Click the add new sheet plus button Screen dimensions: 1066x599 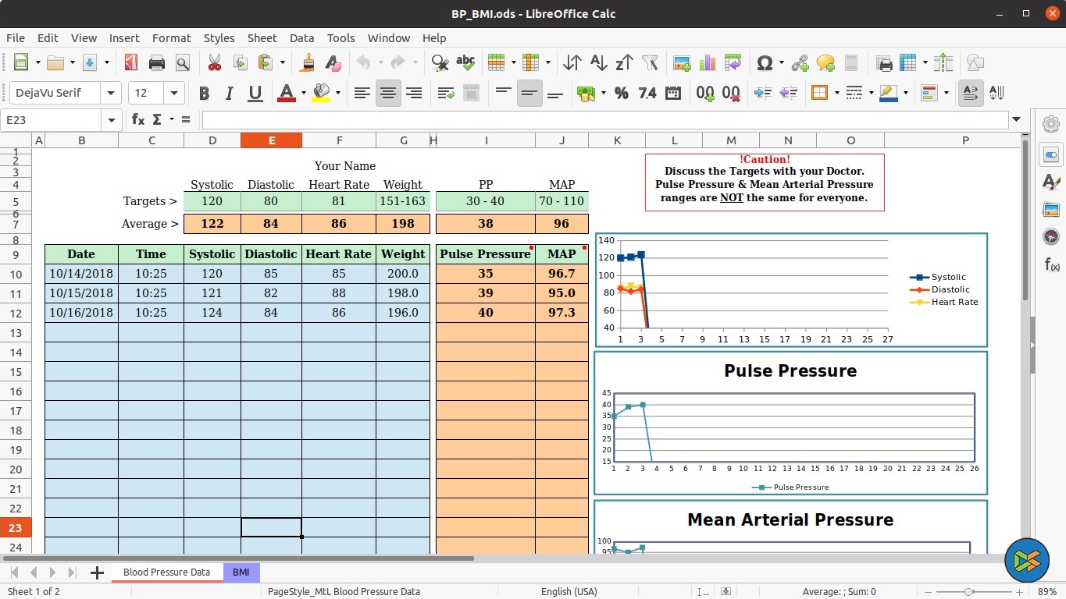[97, 572]
